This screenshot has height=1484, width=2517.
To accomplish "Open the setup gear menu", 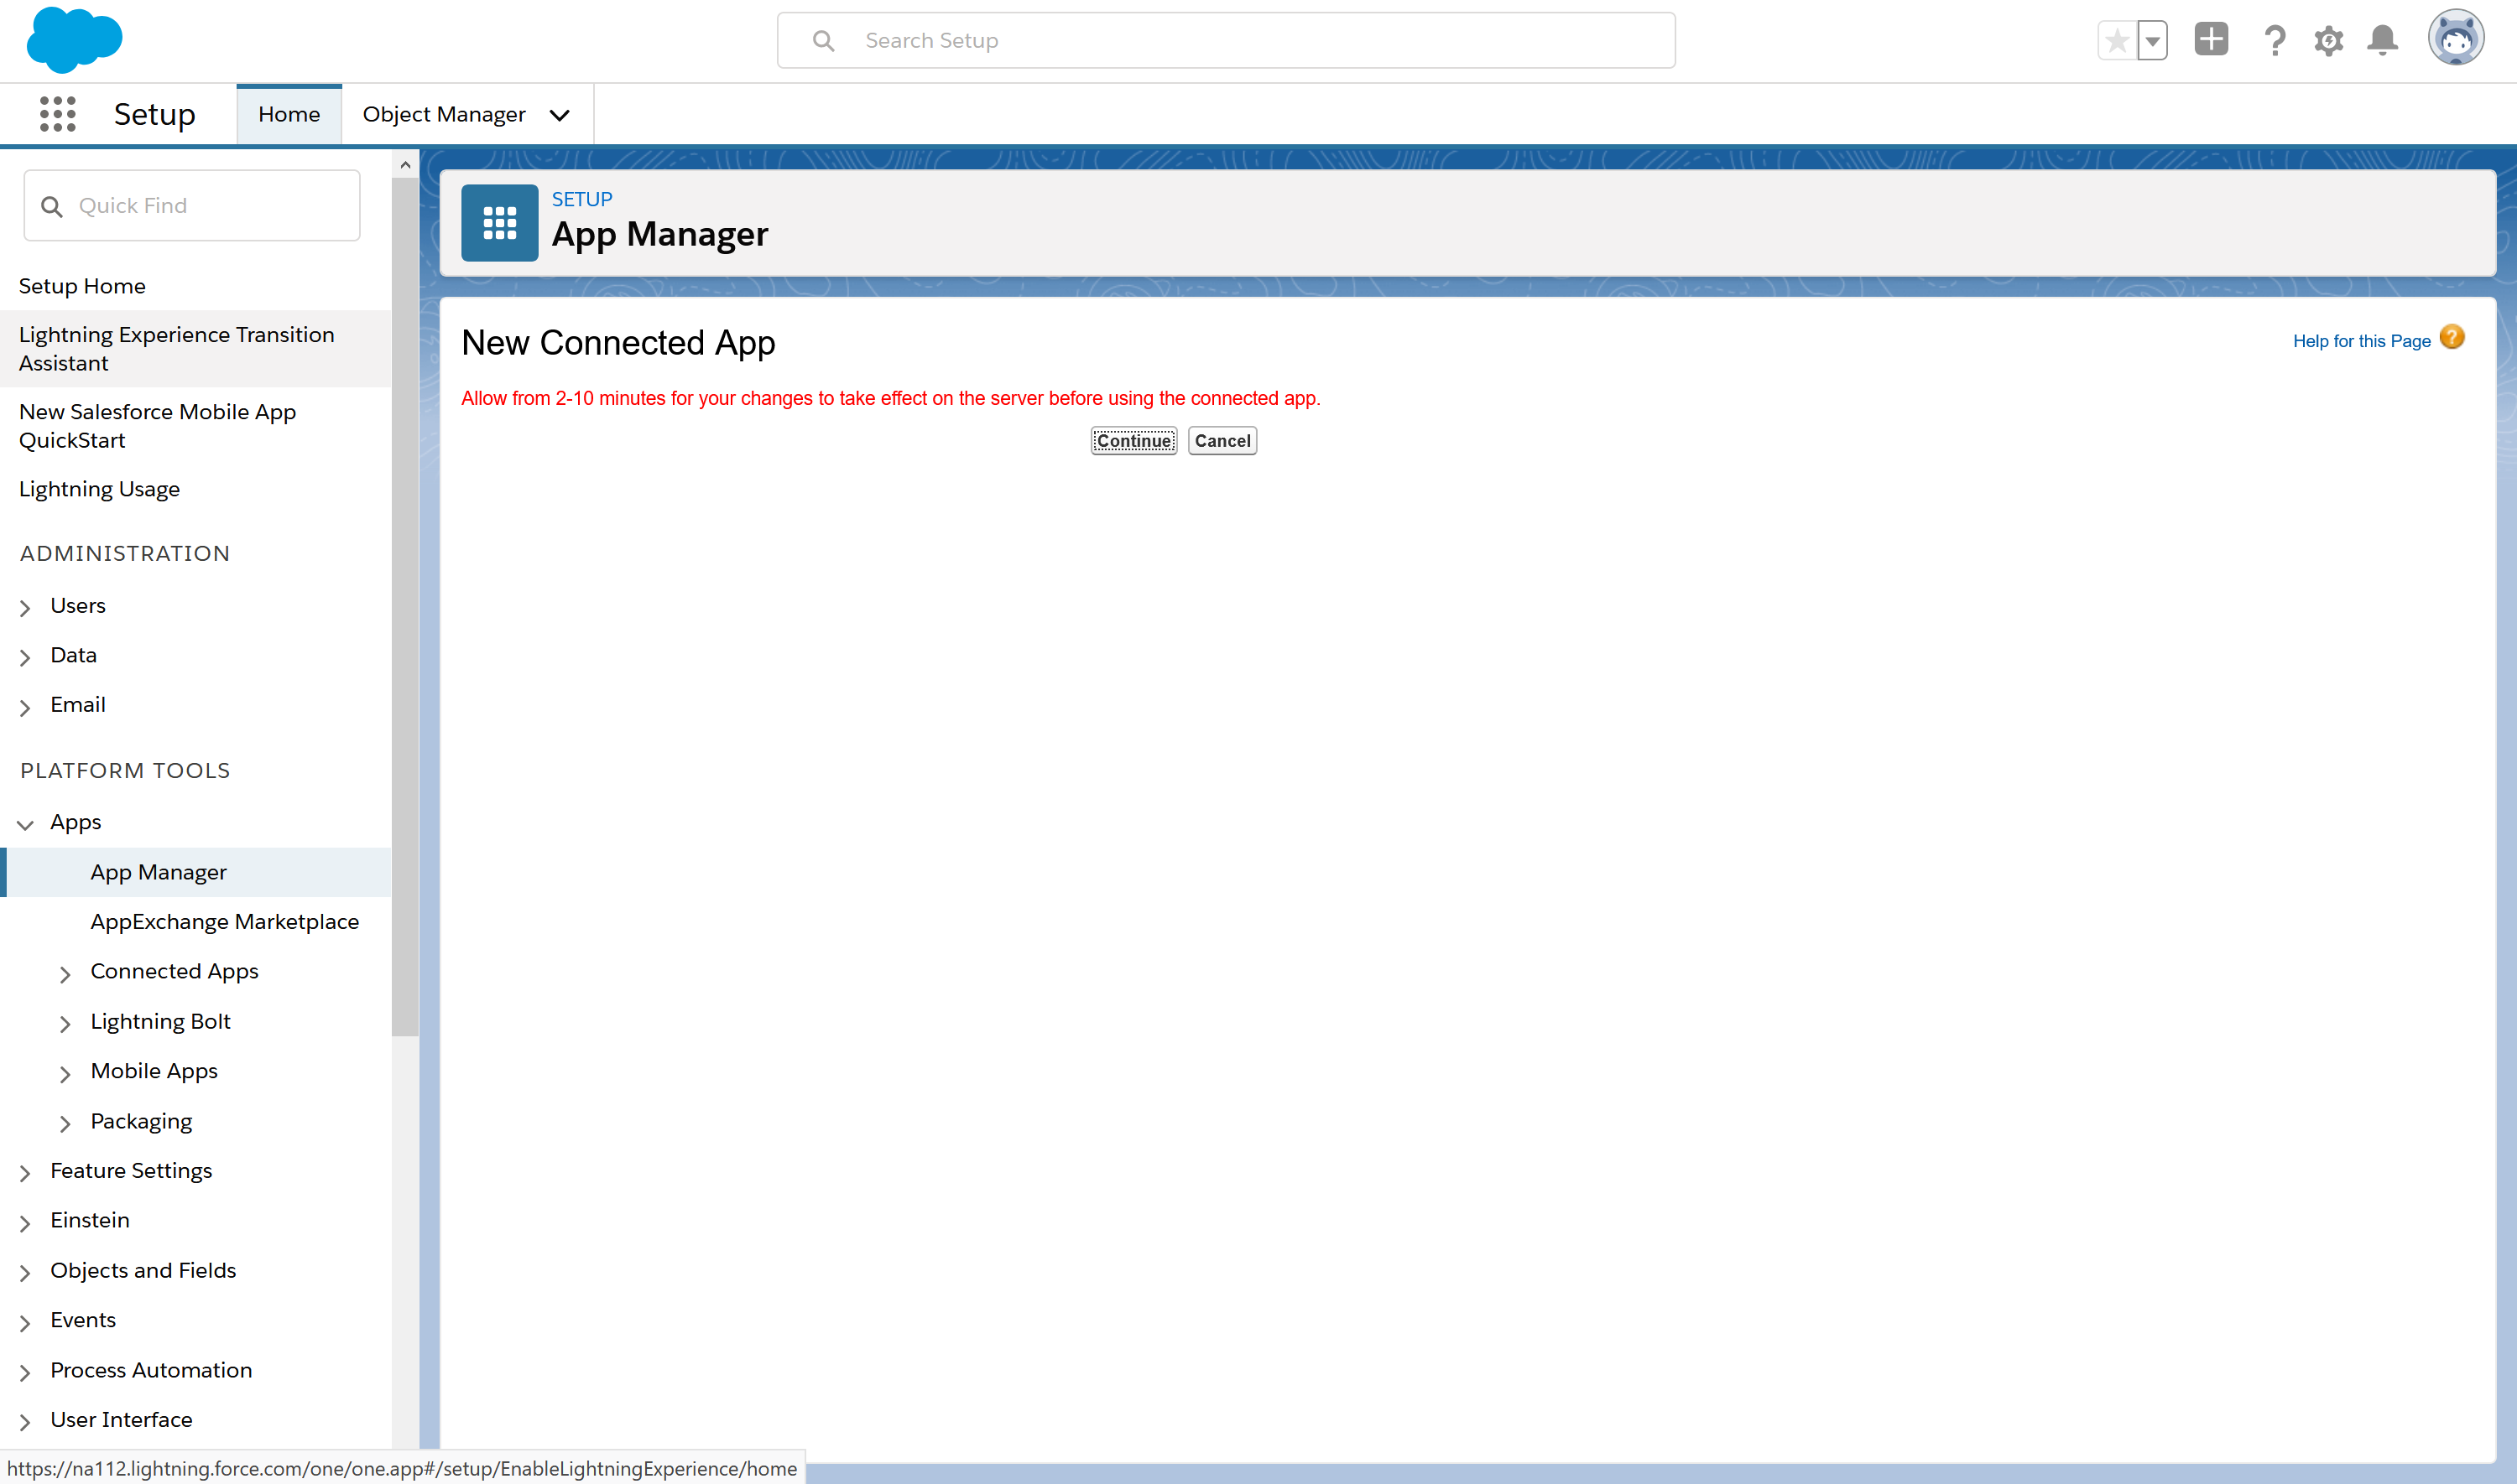I will 2328,41.
